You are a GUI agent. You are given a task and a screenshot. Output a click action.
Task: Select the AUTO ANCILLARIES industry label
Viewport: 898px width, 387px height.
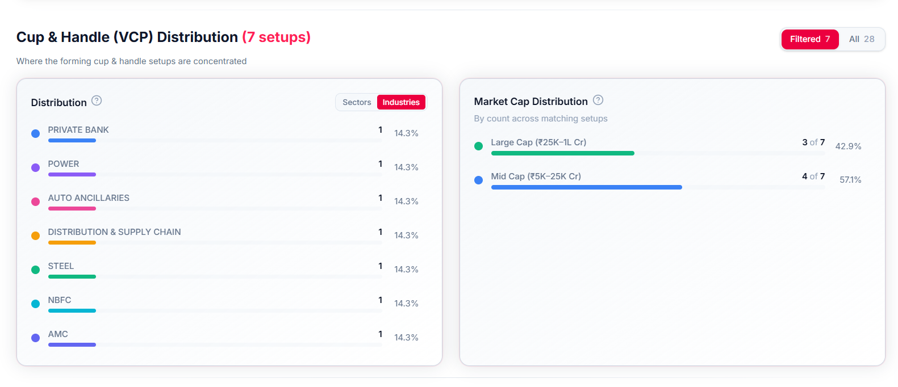pos(89,198)
